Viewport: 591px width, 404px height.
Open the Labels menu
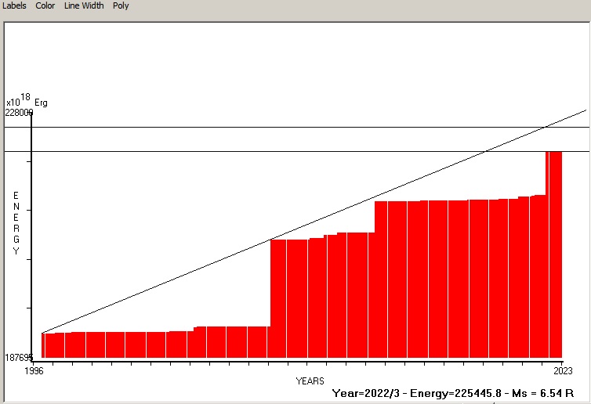14,5
